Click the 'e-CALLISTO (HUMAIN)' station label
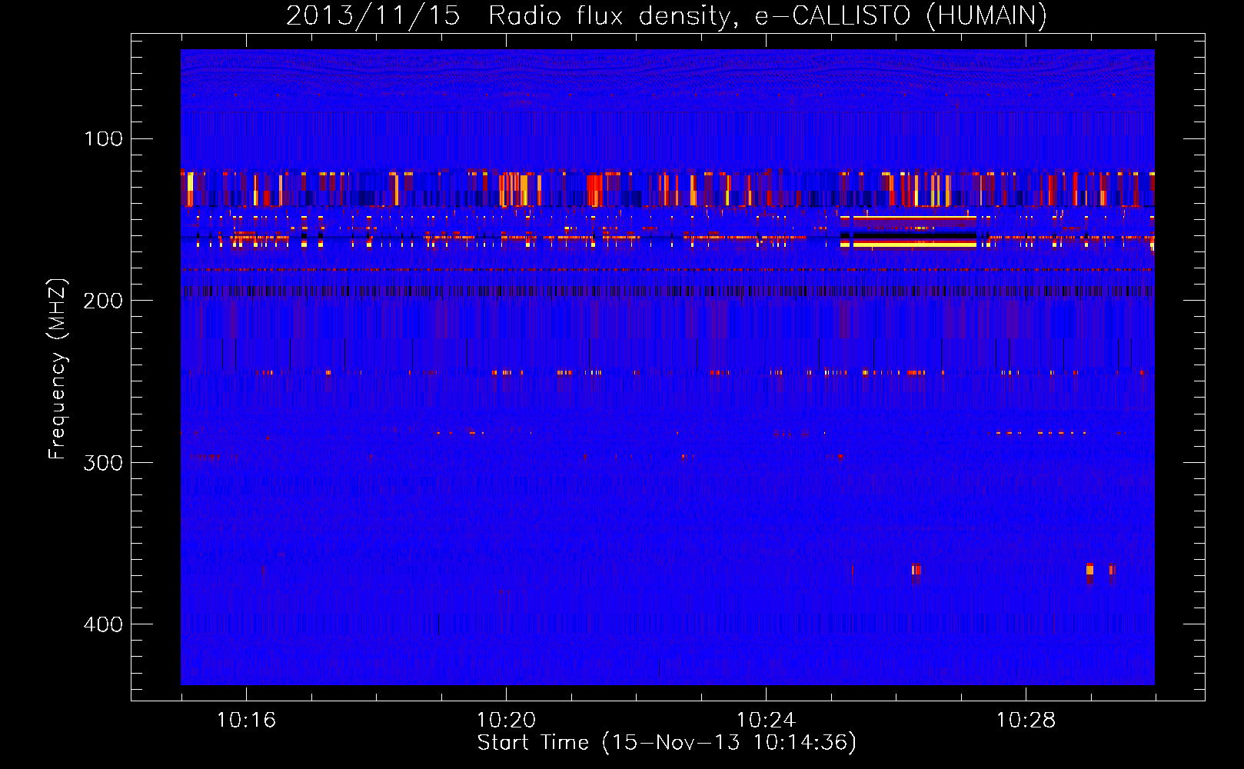The height and width of the screenshot is (769, 1244). (x=900, y=15)
